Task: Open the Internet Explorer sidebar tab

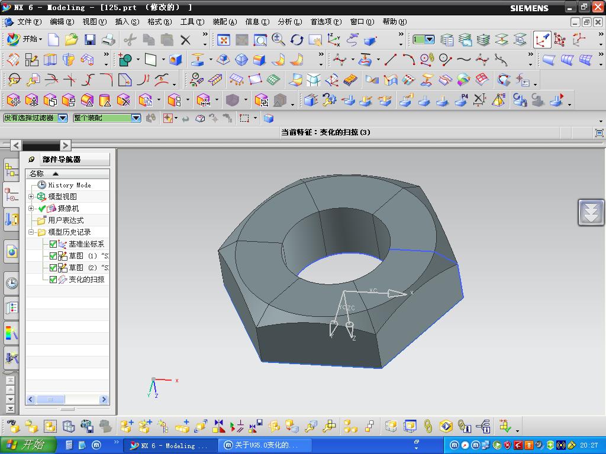Action: pos(11,252)
